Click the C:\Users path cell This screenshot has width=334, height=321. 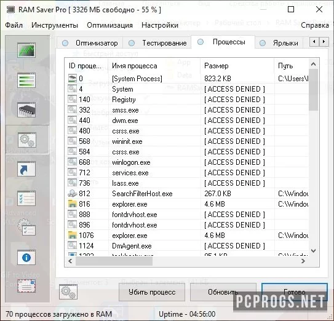tap(293, 79)
